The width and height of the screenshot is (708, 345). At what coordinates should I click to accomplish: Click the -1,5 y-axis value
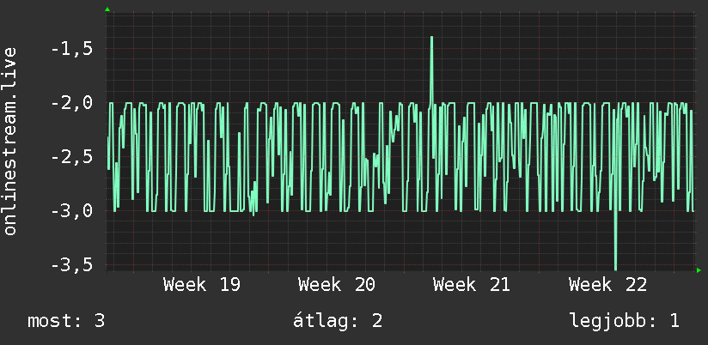(72, 49)
